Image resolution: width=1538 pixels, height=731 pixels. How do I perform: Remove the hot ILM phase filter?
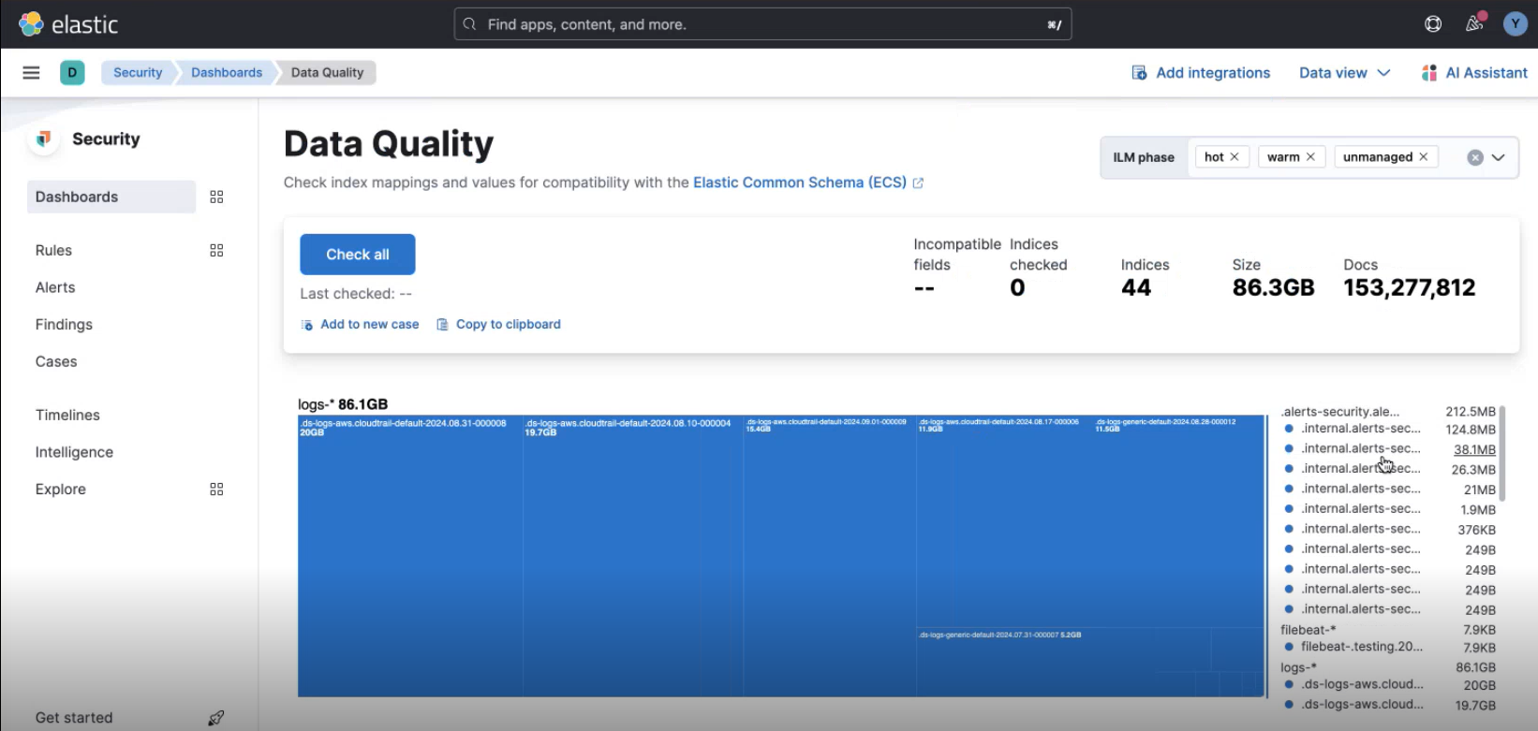coord(1235,157)
